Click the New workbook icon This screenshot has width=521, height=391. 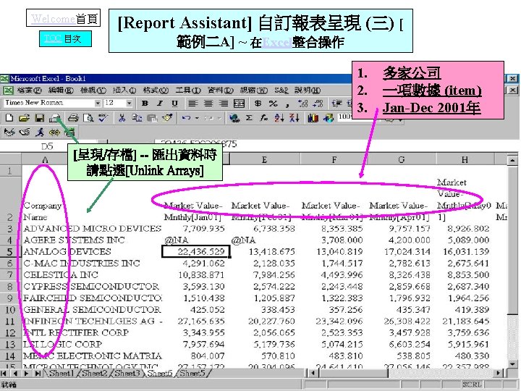[9, 118]
